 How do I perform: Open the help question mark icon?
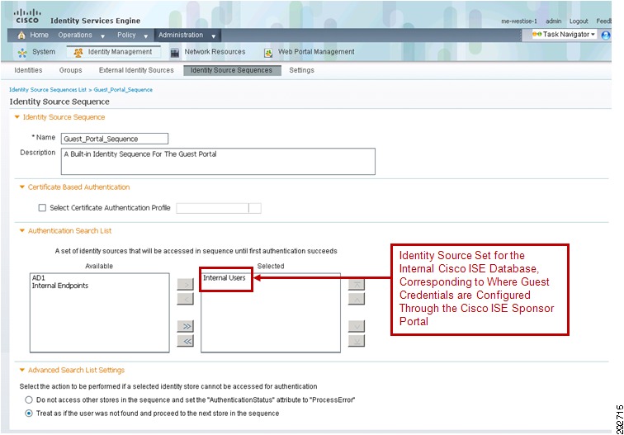606,35
